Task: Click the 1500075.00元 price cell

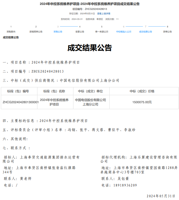Action: (x=142, y=102)
